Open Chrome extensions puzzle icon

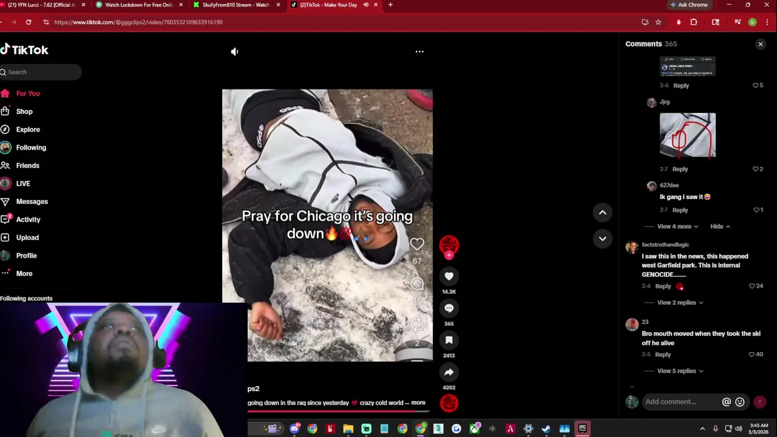coord(694,22)
